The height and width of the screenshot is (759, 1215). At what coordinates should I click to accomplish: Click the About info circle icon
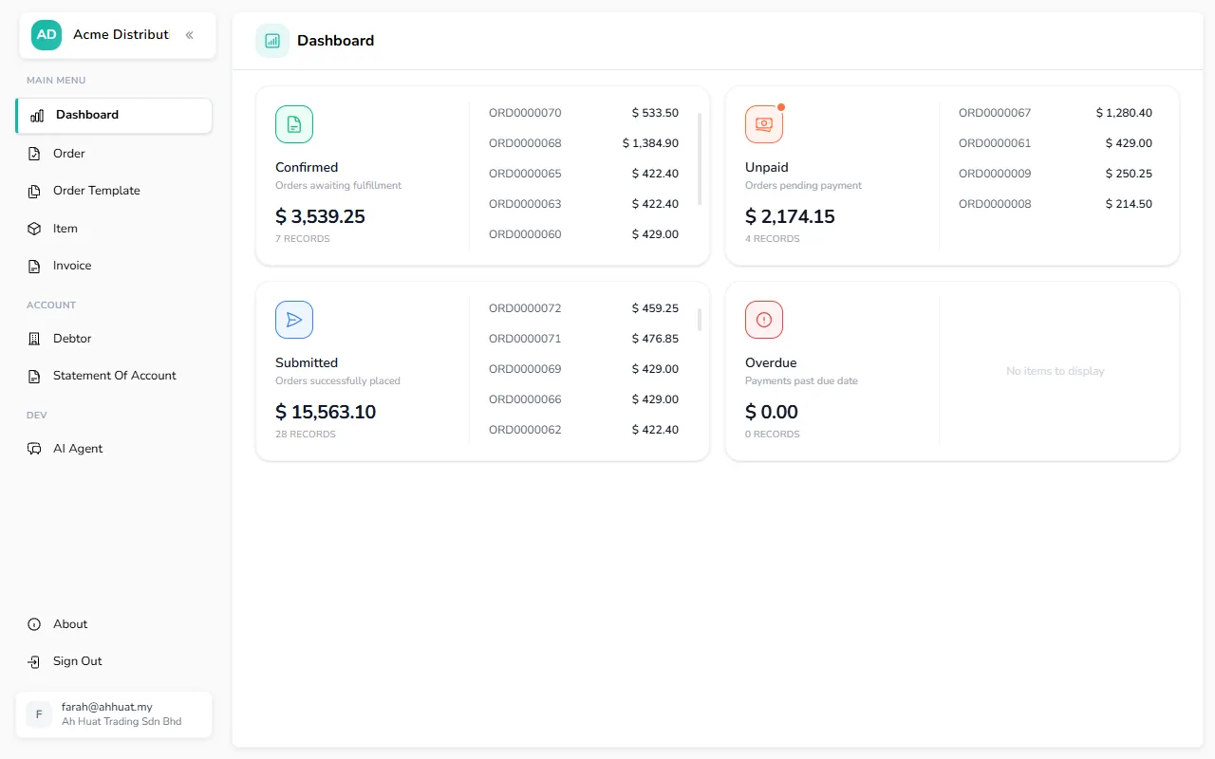pos(34,624)
